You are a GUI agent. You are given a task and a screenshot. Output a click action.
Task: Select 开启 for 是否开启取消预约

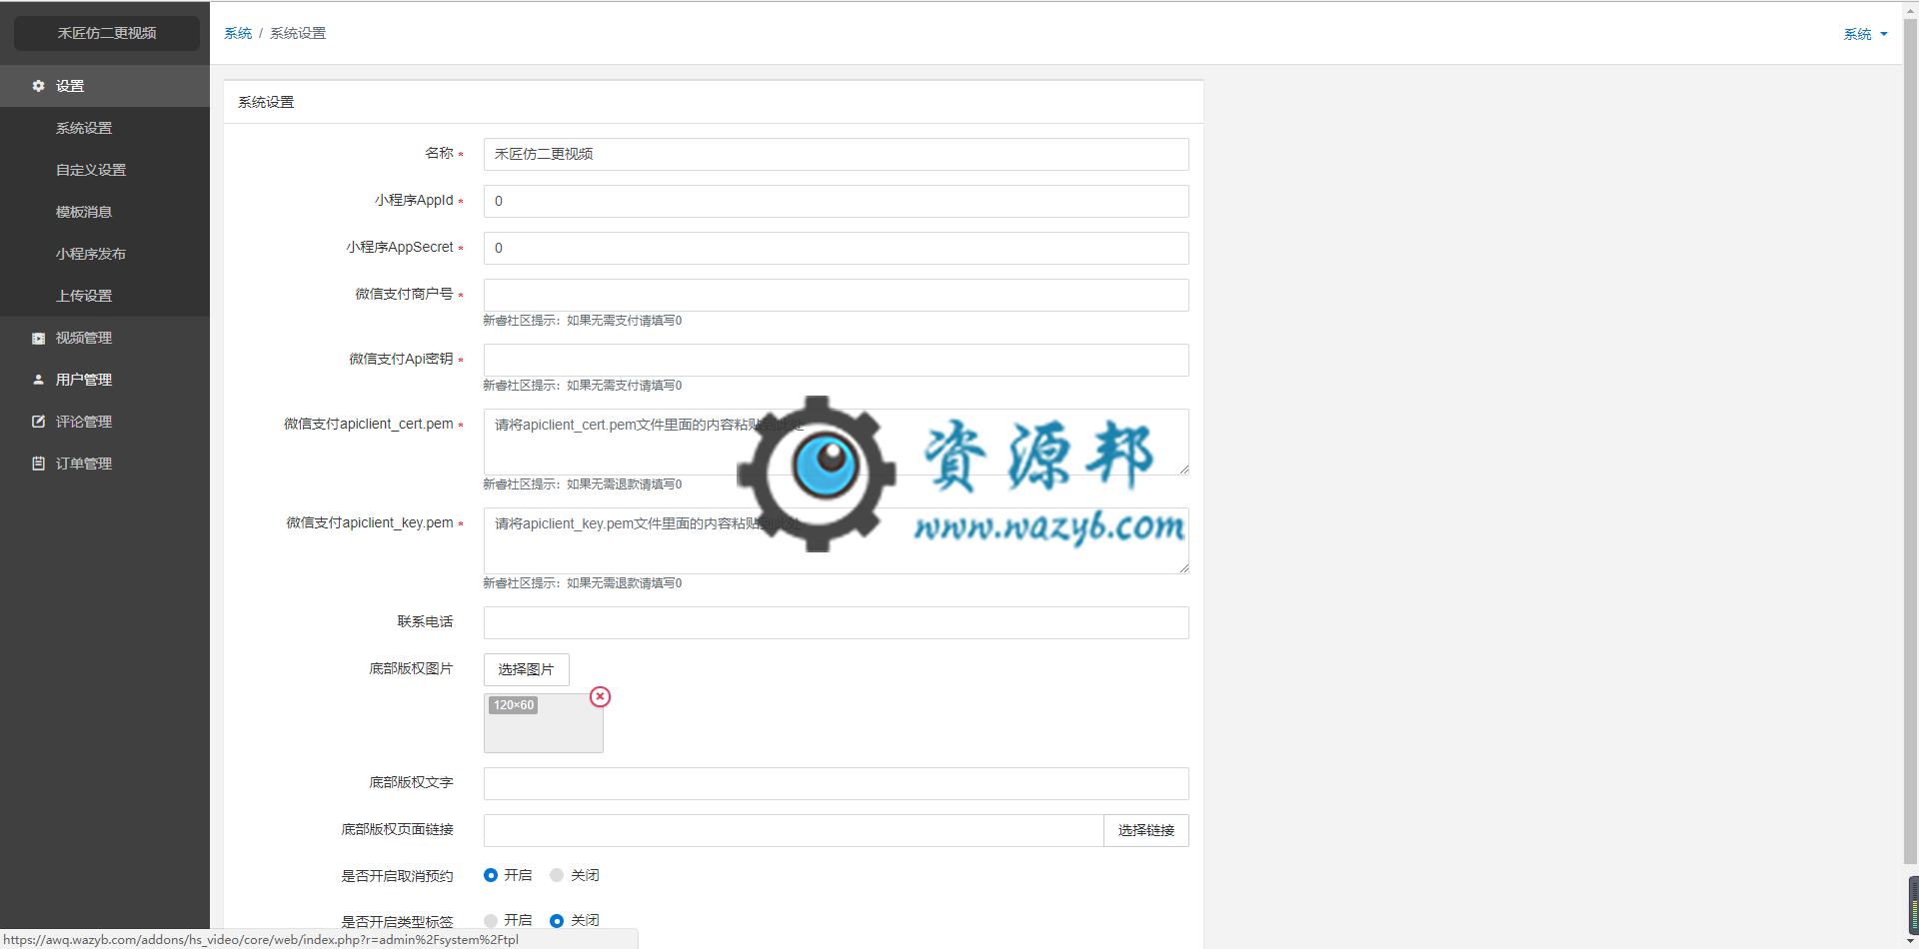[x=491, y=875]
